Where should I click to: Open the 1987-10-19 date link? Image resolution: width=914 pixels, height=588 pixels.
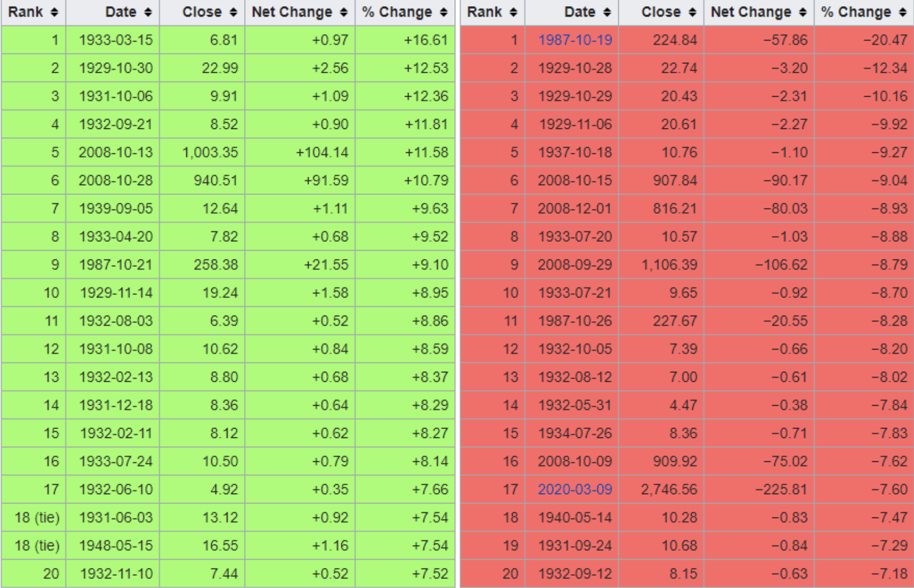click(x=575, y=40)
